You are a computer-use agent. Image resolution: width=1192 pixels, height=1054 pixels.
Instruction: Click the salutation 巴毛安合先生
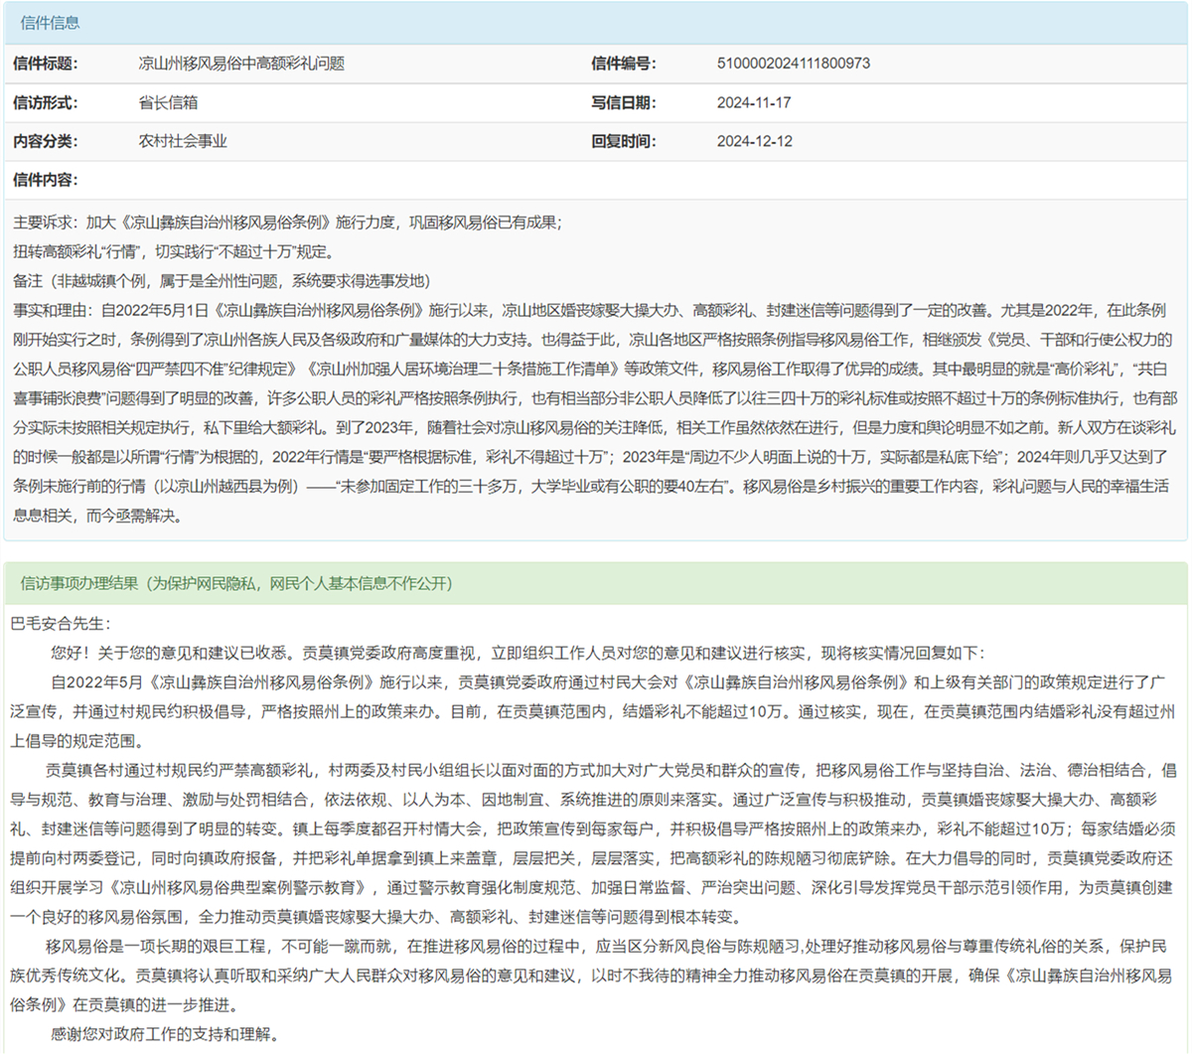62,624
